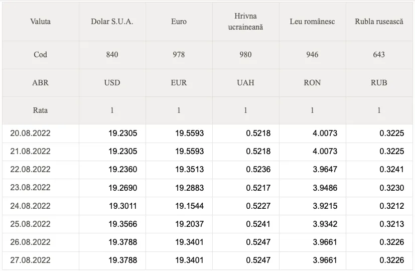This screenshot has width=415, height=271.
Task: Select currency code 978
Action: [x=179, y=55]
